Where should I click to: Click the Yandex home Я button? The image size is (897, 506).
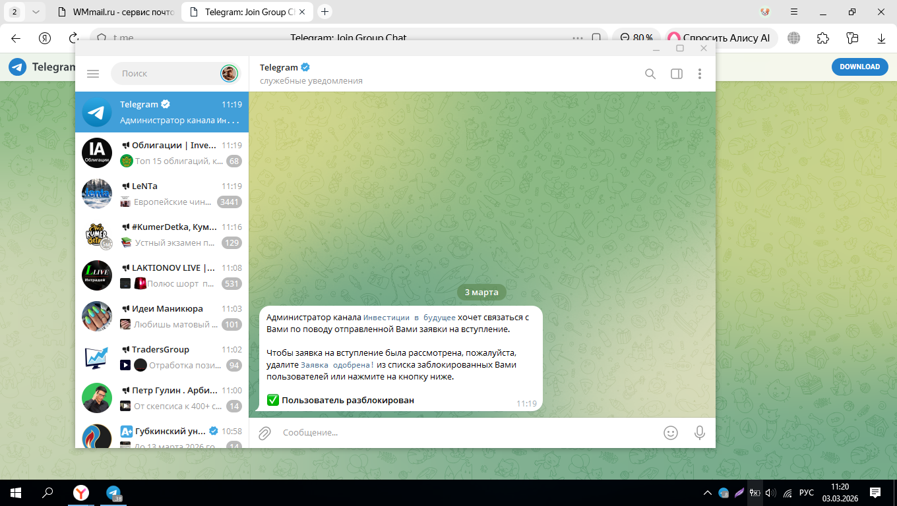click(45, 38)
